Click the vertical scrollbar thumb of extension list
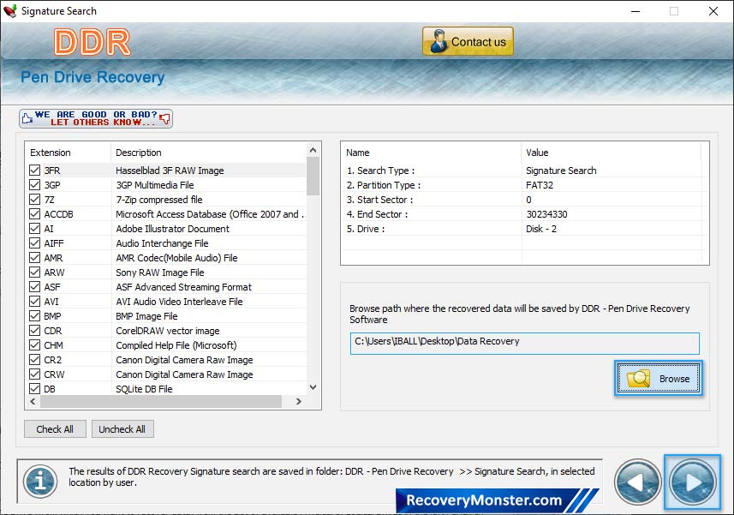This screenshot has height=515, width=734. [x=313, y=176]
